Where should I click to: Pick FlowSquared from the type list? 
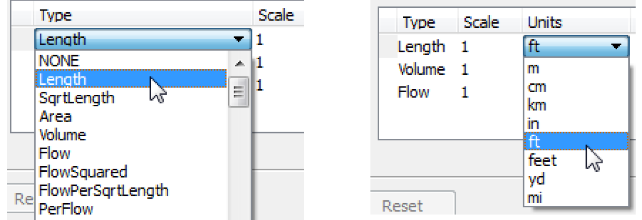point(83,172)
